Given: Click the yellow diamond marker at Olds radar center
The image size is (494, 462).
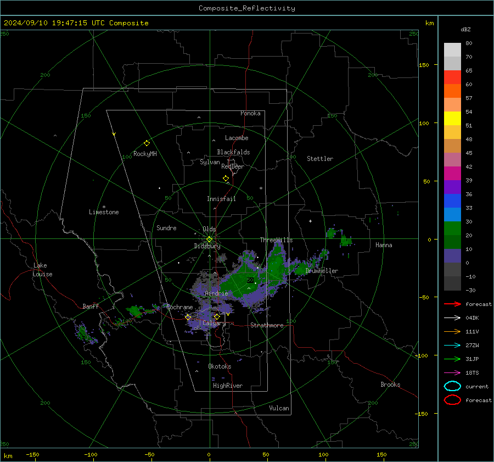Looking at the screenshot, I should click(209, 240).
